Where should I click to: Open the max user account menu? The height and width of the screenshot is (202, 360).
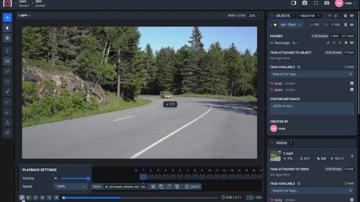(x=345, y=3)
